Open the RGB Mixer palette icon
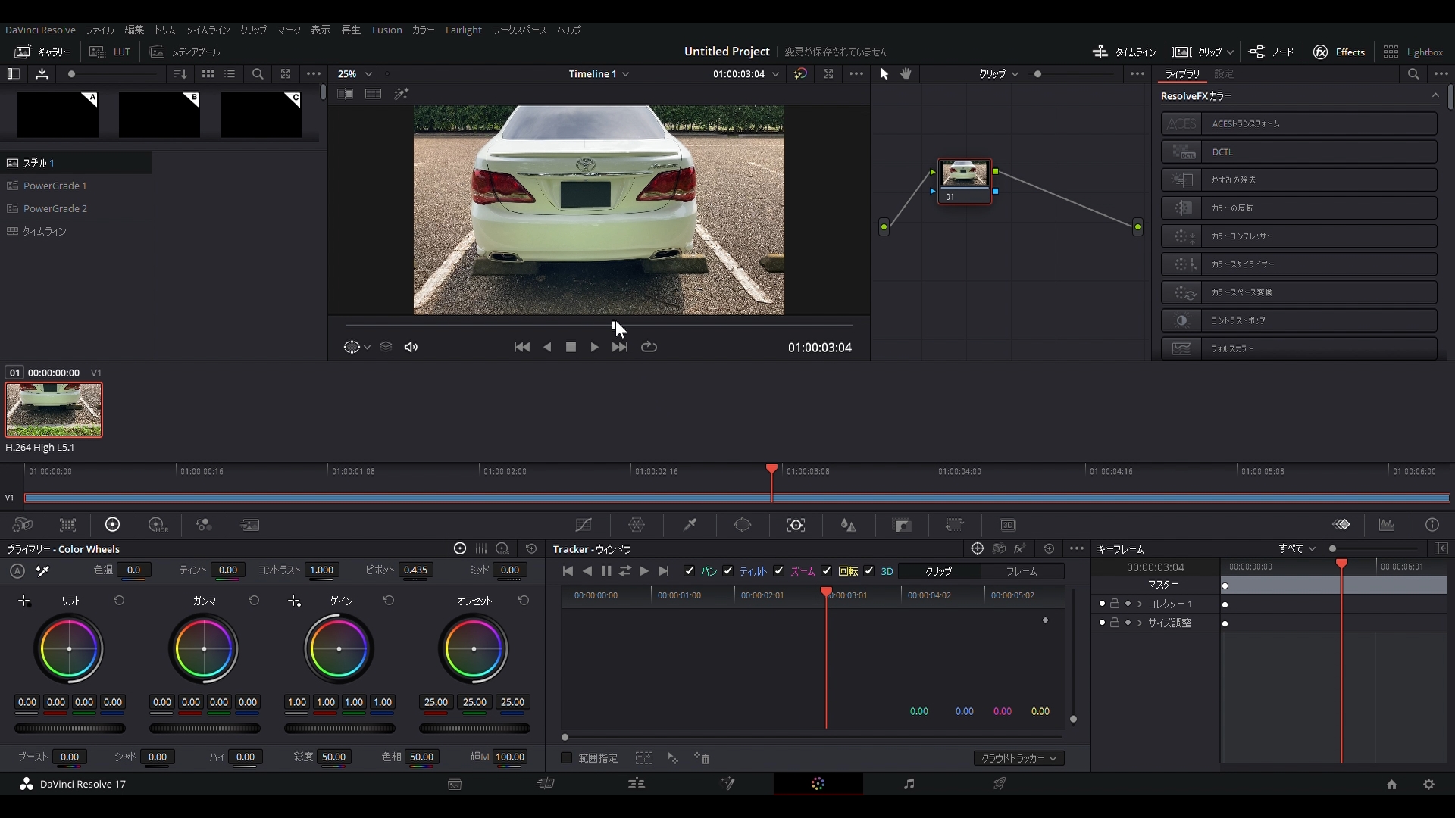The image size is (1455, 818). [x=204, y=525]
